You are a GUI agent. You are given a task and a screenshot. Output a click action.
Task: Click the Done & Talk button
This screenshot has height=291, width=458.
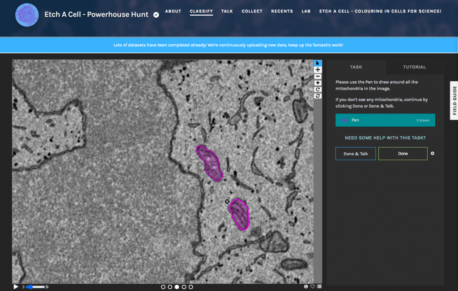click(356, 154)
